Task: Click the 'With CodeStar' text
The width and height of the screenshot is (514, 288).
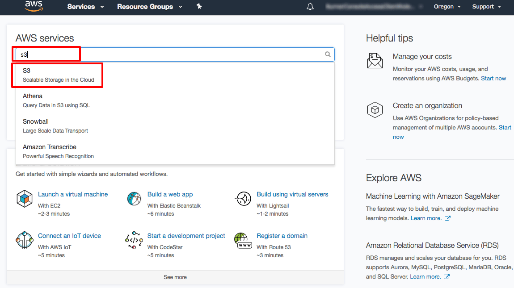Action: 165,247
